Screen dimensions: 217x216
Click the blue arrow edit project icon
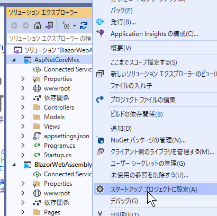click(x=100, y=100)
